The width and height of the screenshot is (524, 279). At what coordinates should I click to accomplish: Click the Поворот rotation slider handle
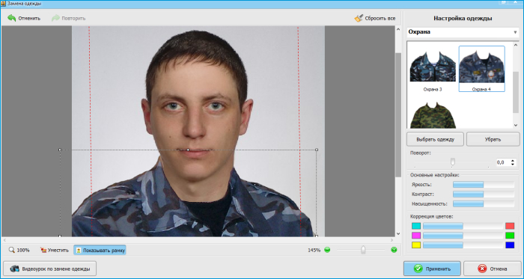[x=452, y=162]
